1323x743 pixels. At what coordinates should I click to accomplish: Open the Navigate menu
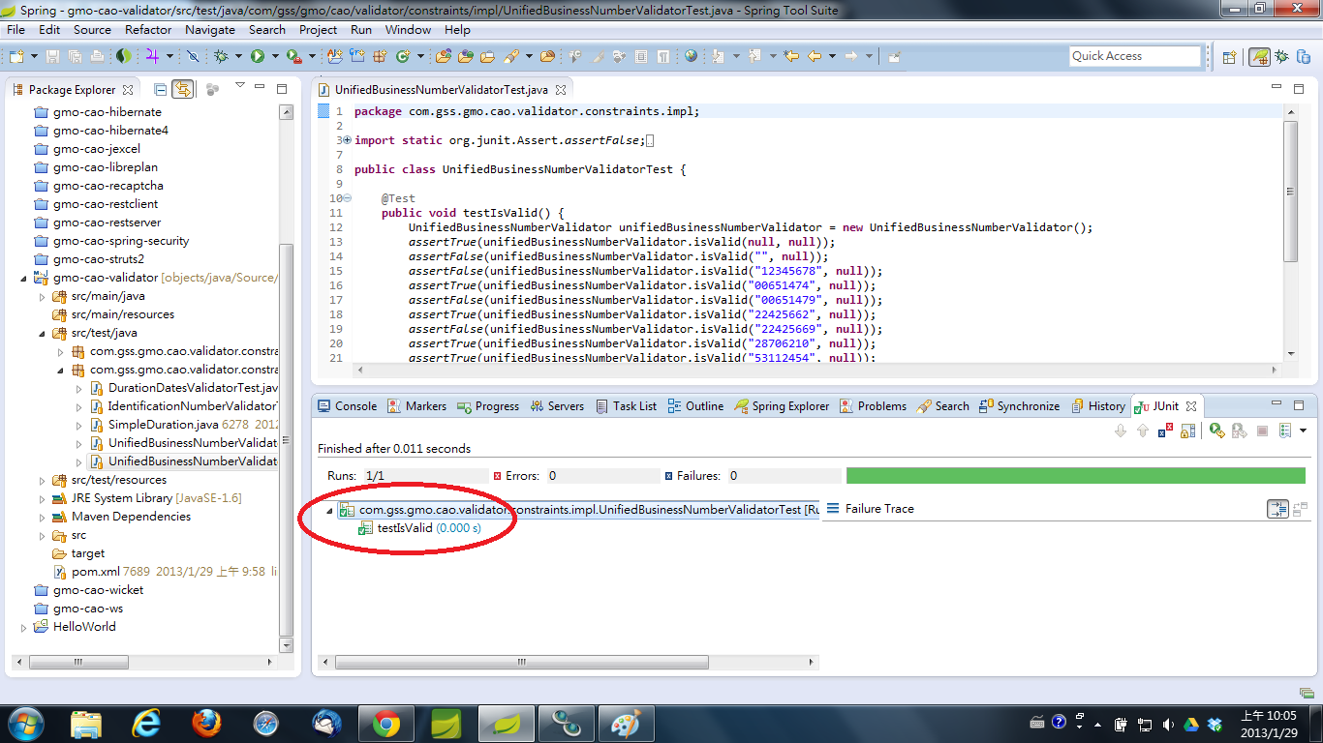click(210, 30)
